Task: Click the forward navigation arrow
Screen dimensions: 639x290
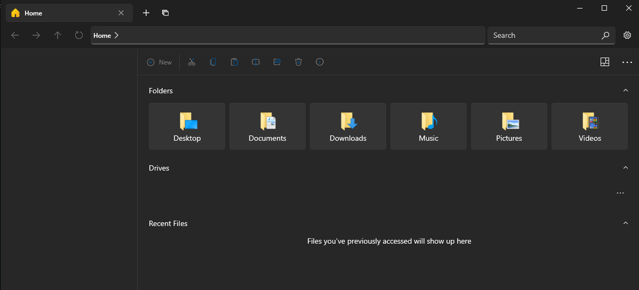Action: tap(36, 35)
